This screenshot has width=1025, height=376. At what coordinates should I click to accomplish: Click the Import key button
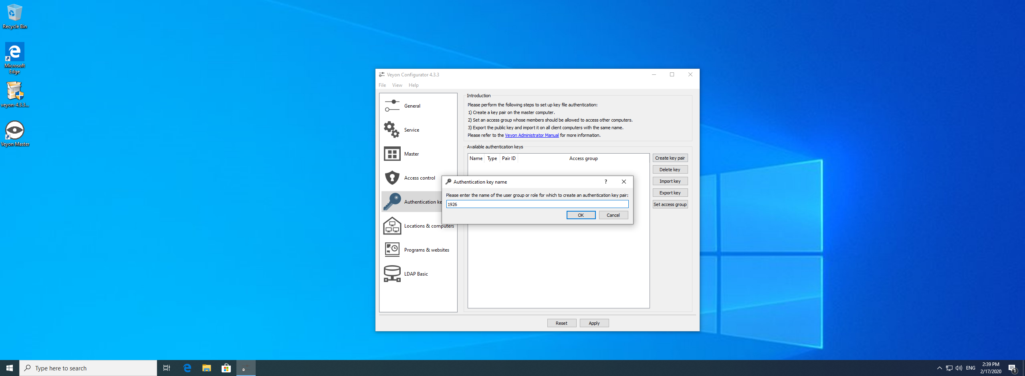tap(670, 181)
